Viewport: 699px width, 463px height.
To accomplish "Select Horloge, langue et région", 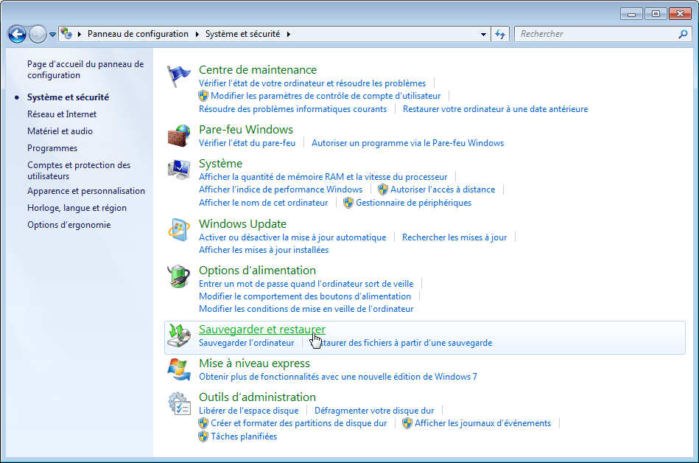I will (x=77, y=208).
